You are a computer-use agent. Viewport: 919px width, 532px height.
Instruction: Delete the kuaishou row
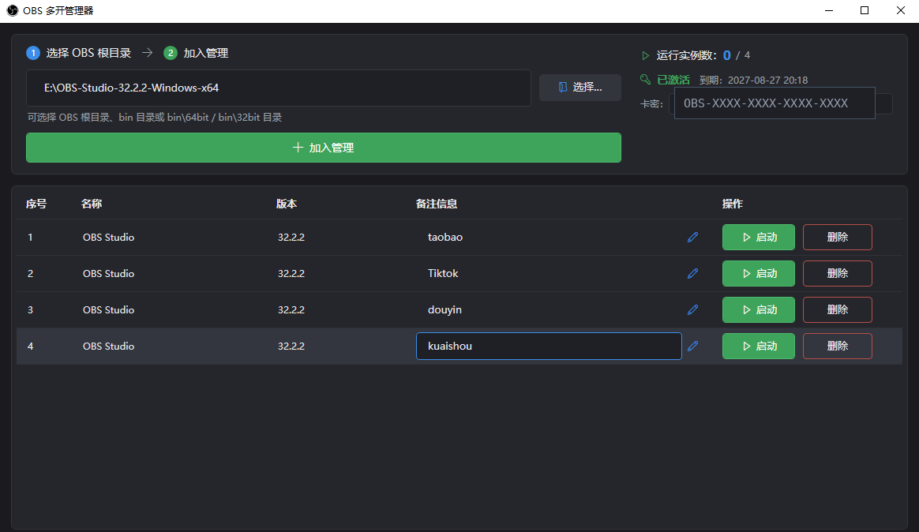[x=838, y=347]
